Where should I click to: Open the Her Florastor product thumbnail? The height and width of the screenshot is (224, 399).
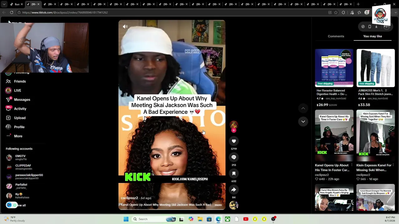(x=334, y=68)
